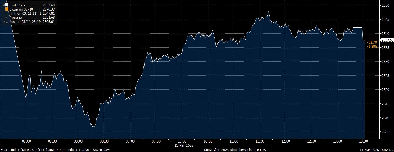394x152 pixels.
Task: Click the 11 Mar 2025 date label
Action: tap(182, 145)
